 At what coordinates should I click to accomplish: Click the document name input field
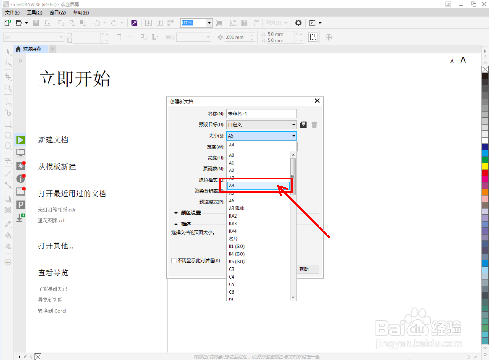[x=261, y=113]
